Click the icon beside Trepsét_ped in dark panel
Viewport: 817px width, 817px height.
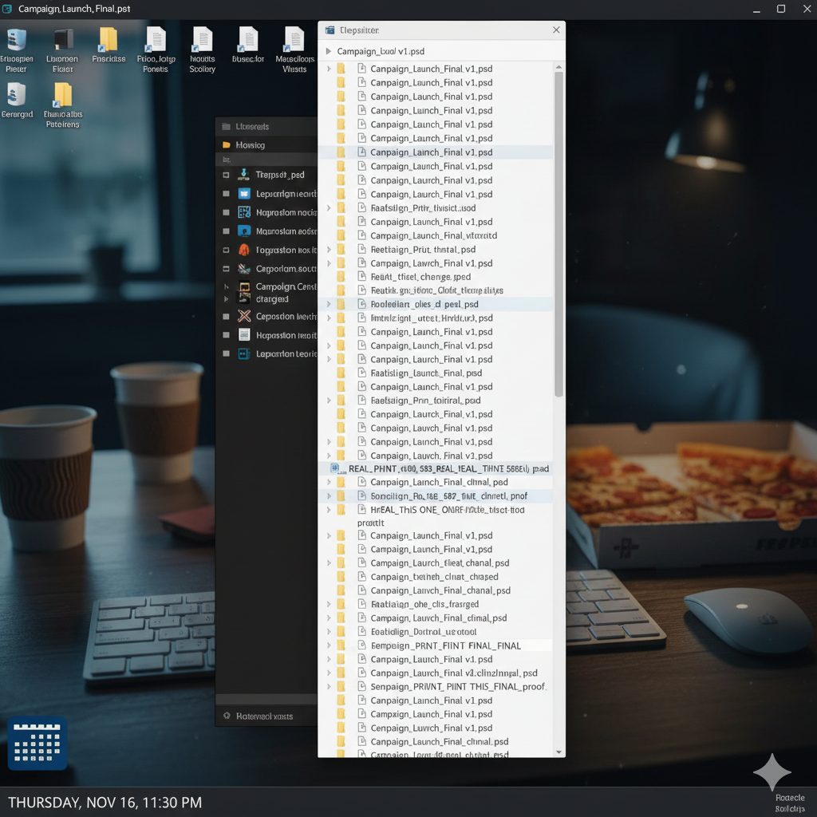coord(244,175)
